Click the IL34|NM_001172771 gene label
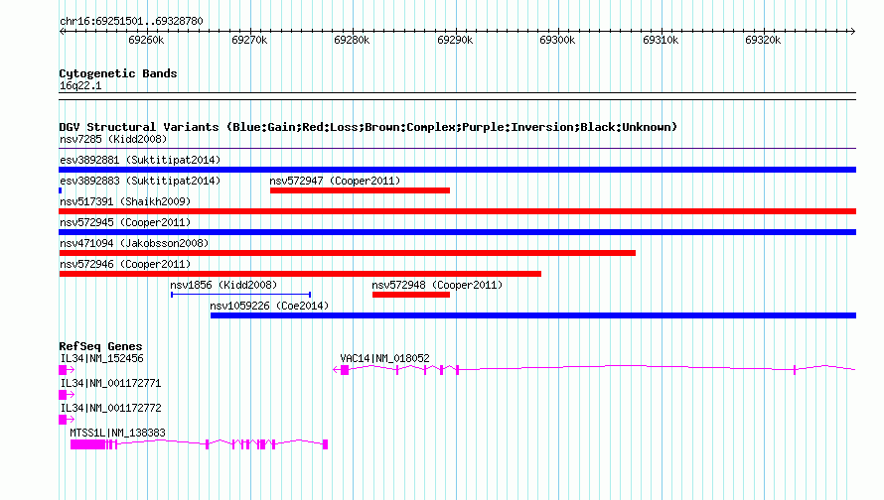This screenshot has width=884, height=500. tap(110, 384)
